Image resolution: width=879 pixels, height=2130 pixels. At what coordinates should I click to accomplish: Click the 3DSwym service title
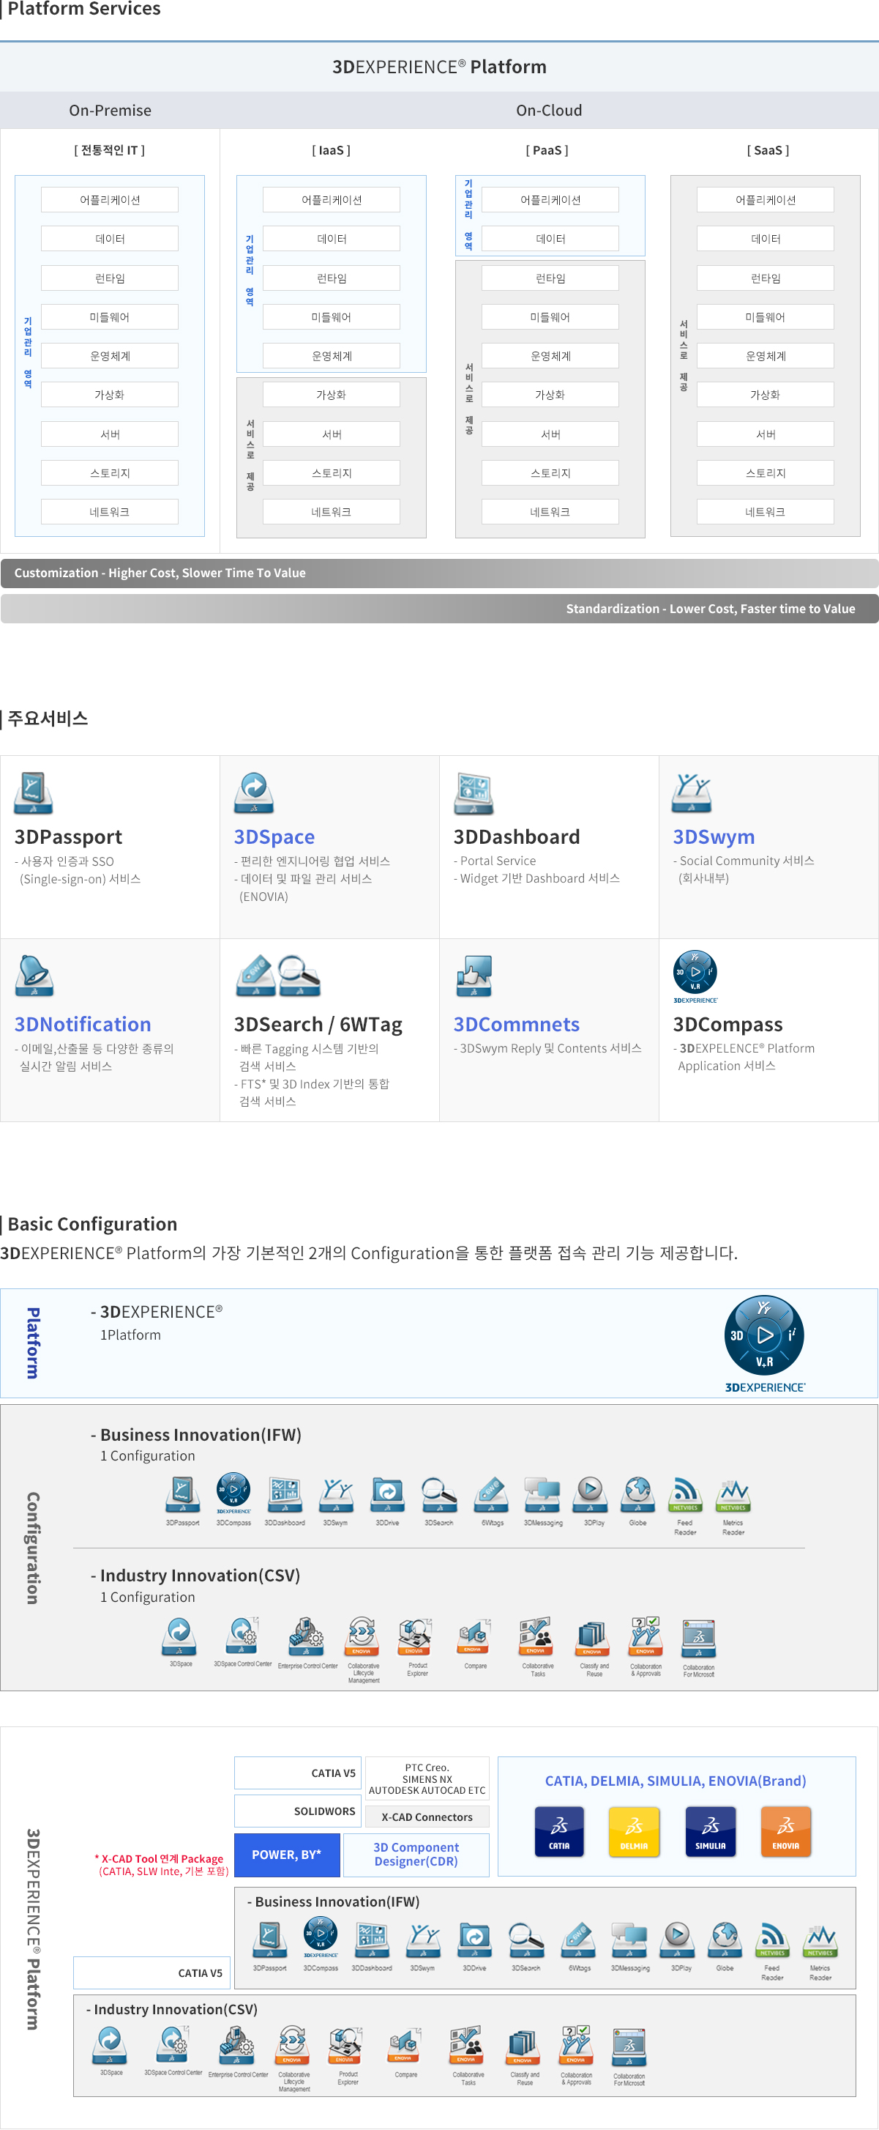click(714, 836)
